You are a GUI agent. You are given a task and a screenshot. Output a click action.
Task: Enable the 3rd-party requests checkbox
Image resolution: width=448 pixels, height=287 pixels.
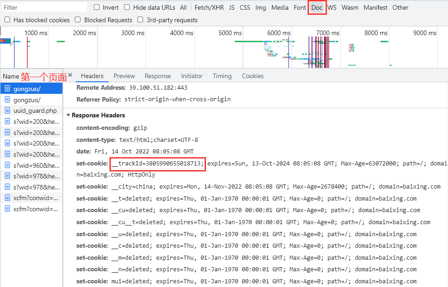click(x=140, y=20)
